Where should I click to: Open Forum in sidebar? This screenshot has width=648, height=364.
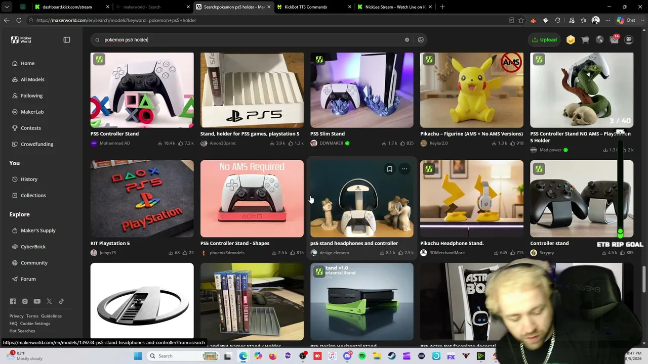tap(28, 279)
